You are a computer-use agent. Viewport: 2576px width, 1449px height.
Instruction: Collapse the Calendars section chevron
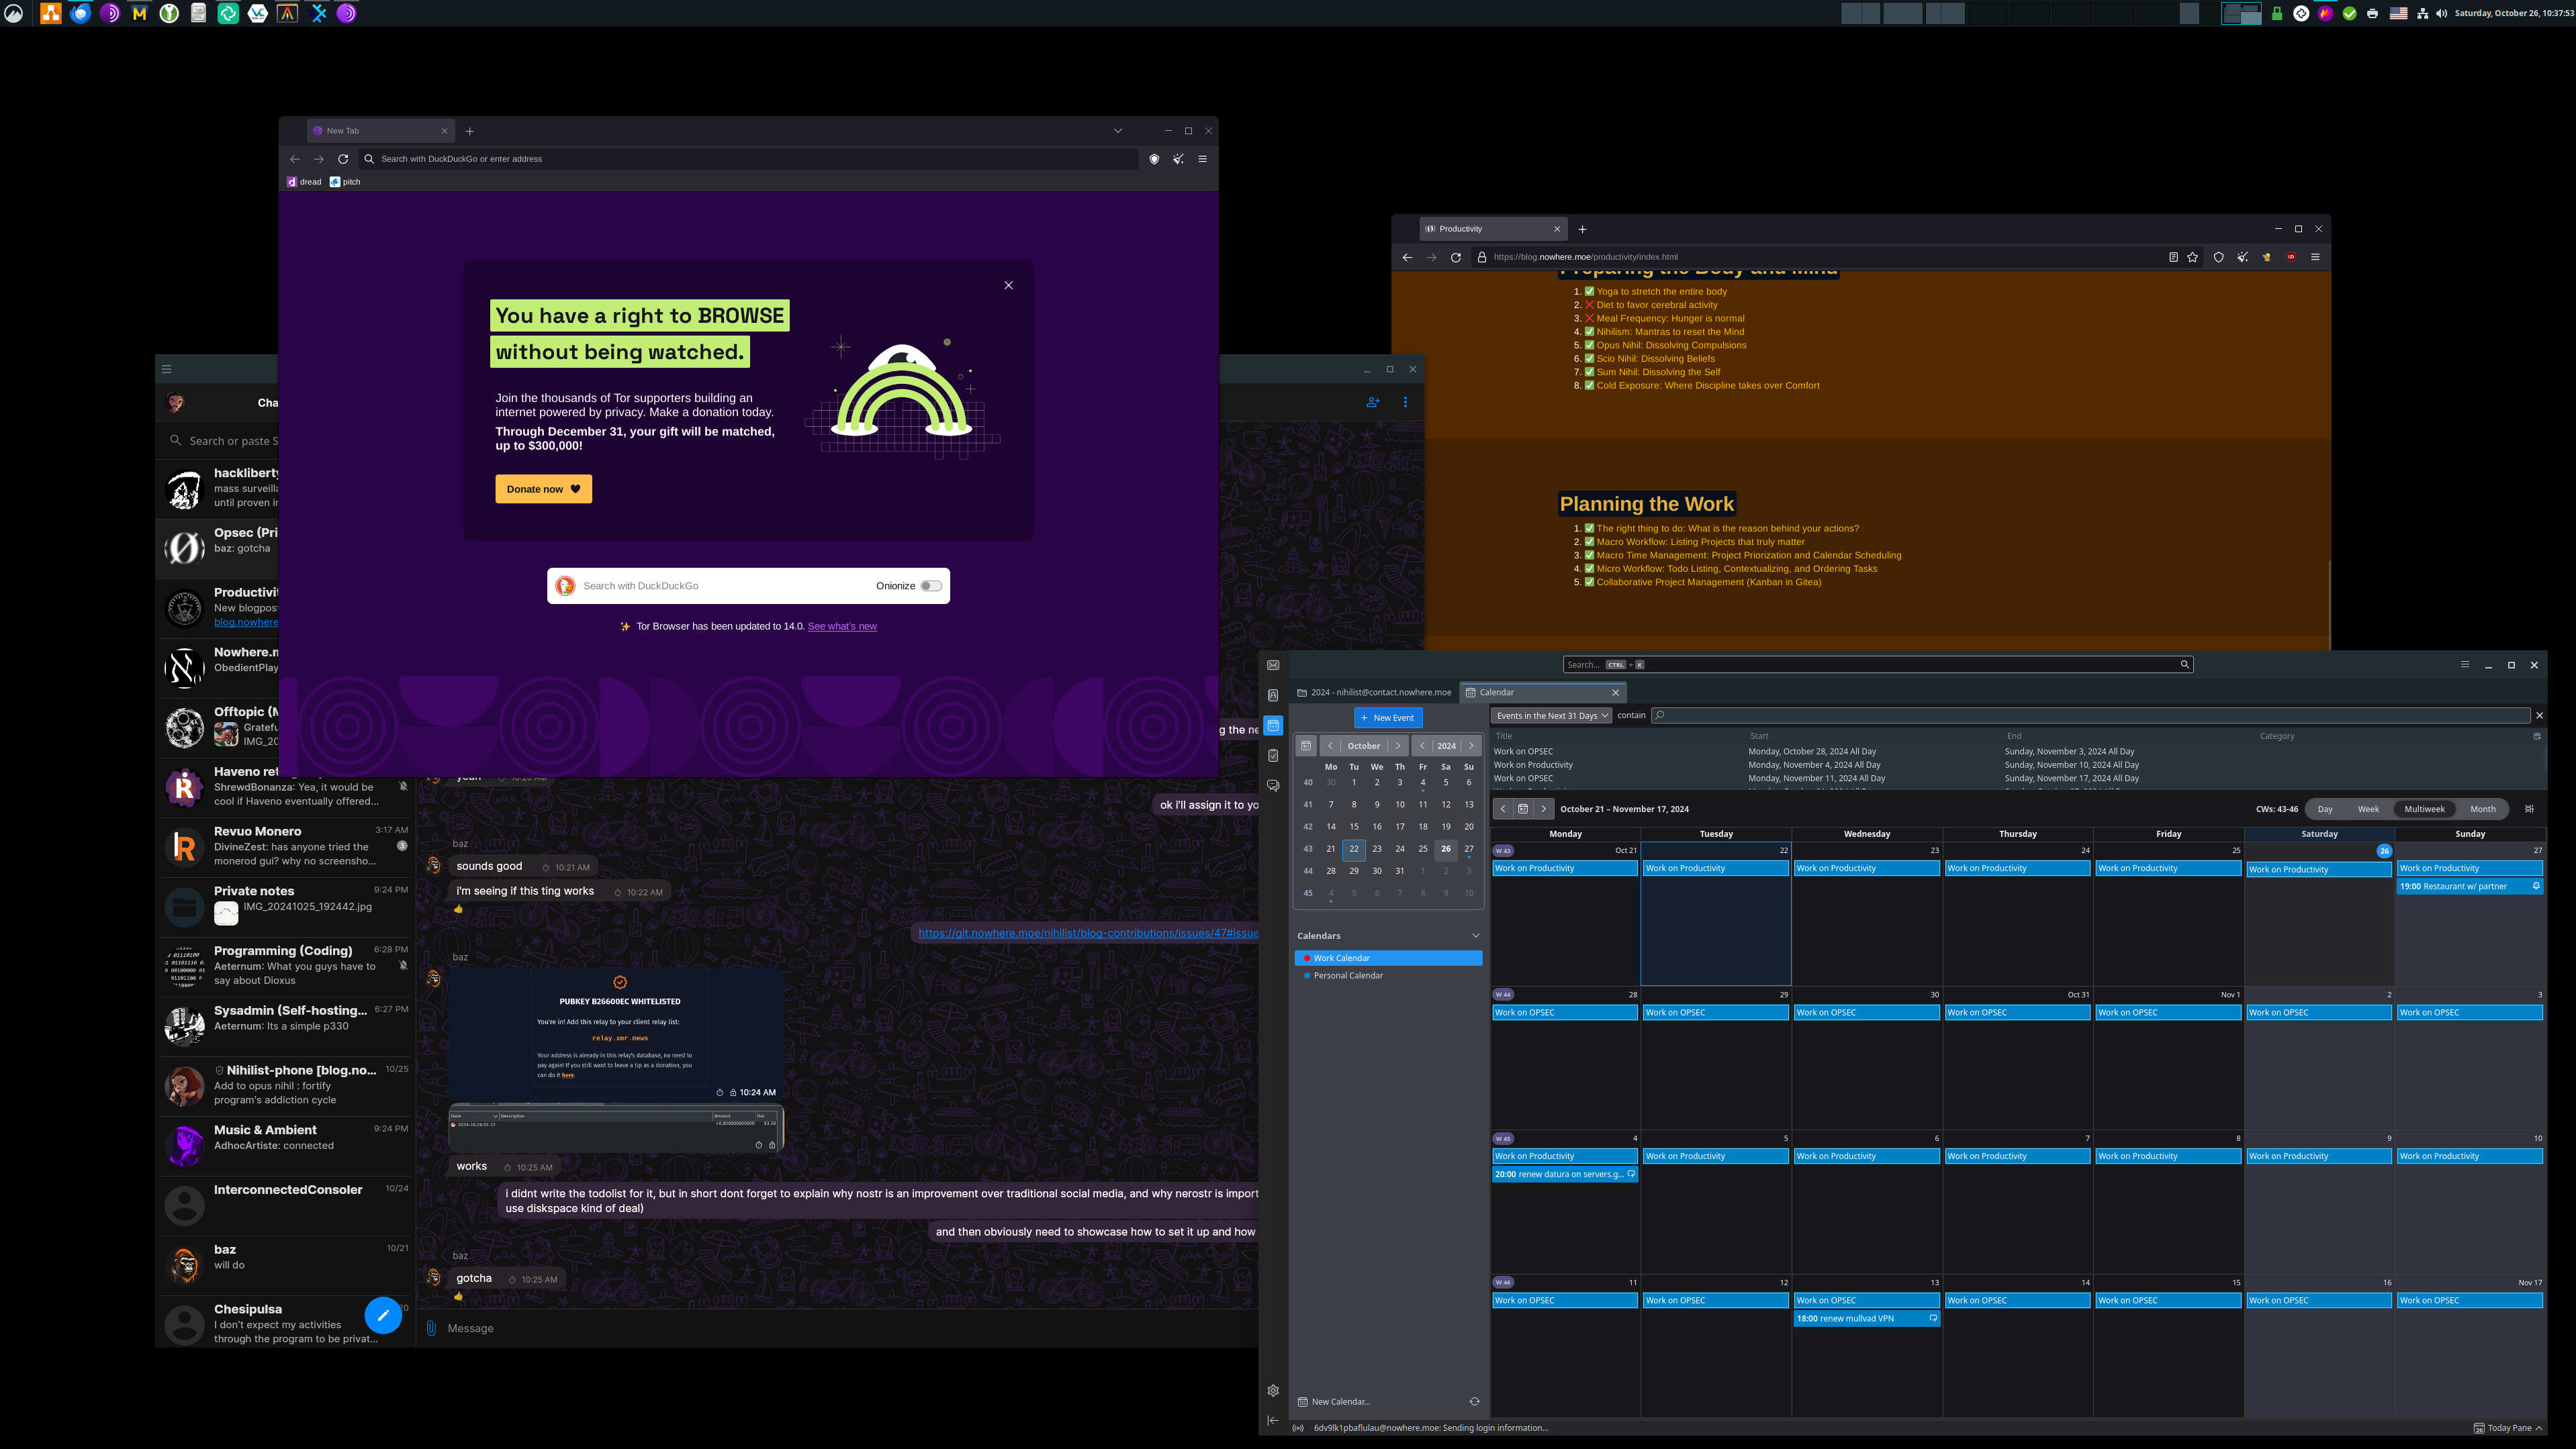click(1475, 936)
